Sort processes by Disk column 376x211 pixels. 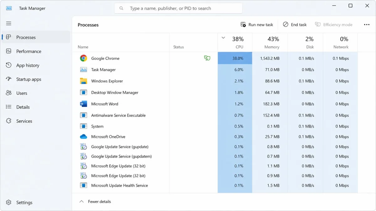click(305, 43)
